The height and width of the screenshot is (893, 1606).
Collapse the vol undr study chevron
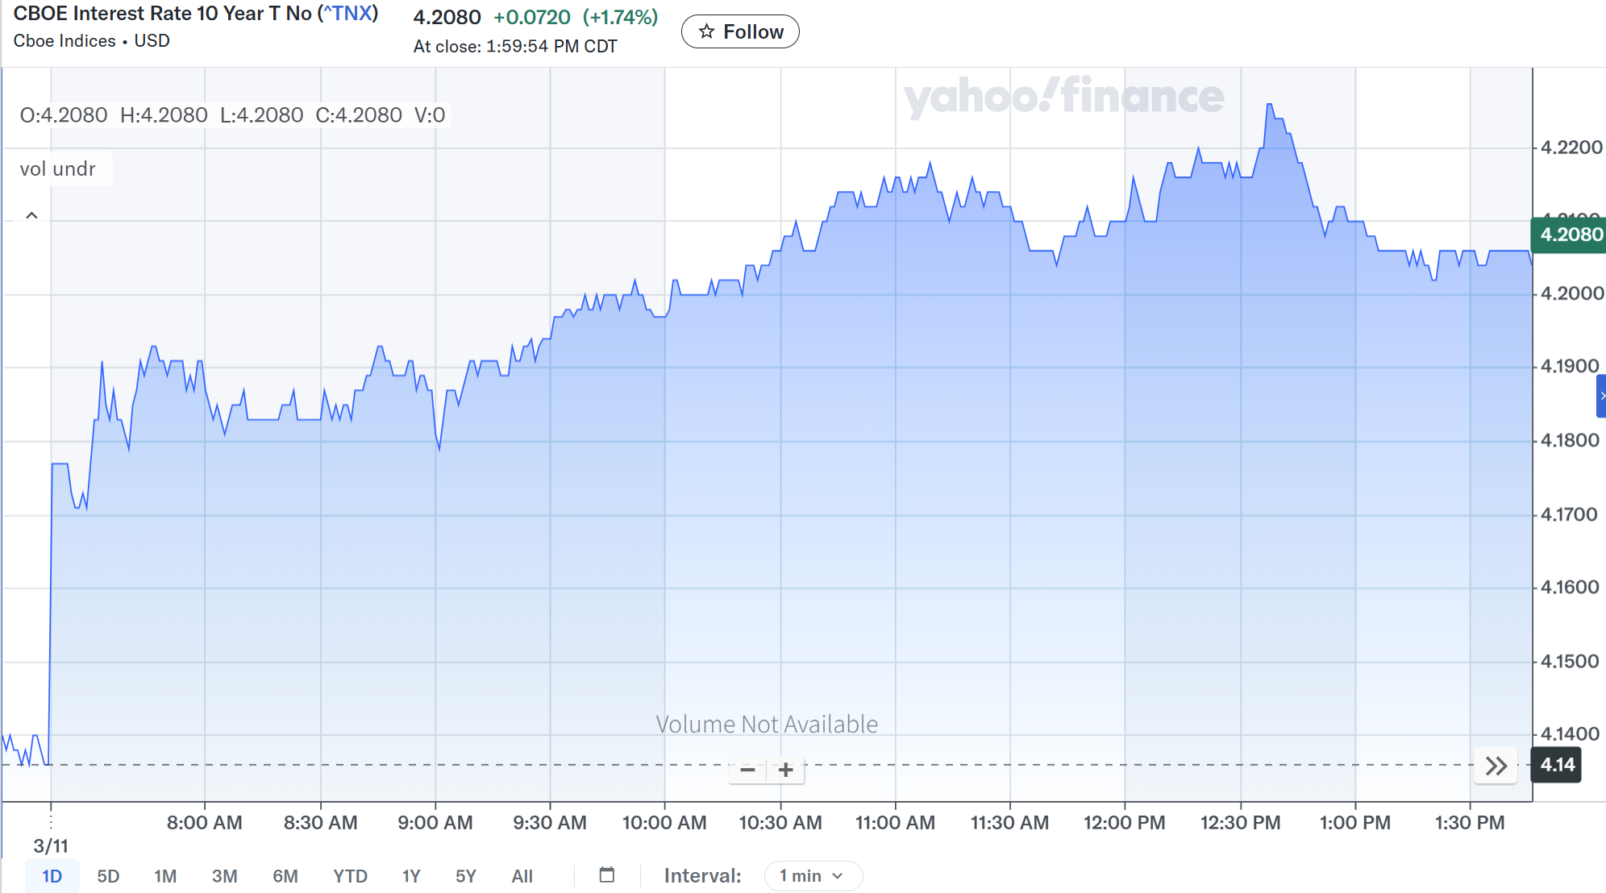[x=32, y=215]
